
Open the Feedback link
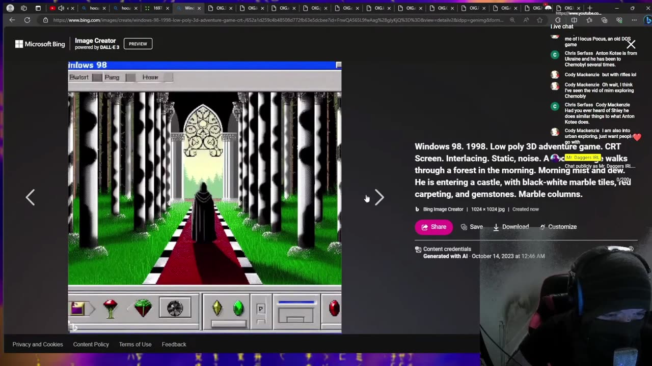click(x=174, y=344)
